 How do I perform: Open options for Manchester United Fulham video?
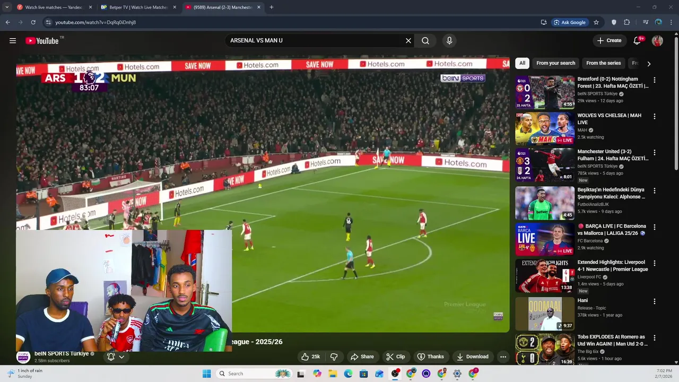[654, 152]
